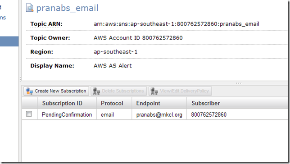Click the vertical sidebar splitter handle
290x164 pixels.
click(20, 79)
